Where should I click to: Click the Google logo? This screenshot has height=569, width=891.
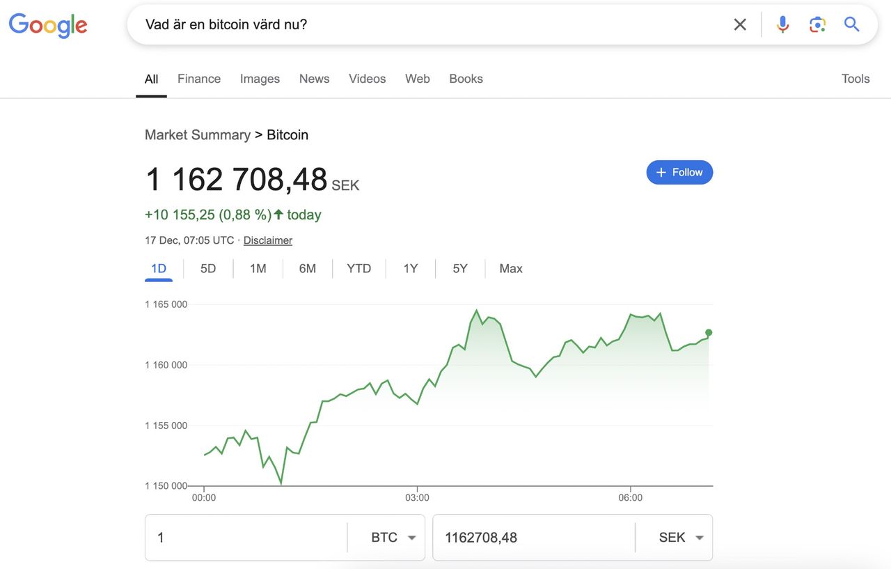[x=47, y=25]
